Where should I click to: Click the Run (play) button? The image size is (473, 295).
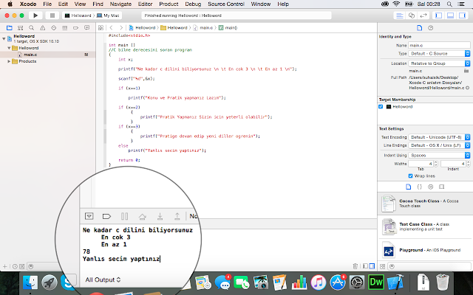coord(35,15)
